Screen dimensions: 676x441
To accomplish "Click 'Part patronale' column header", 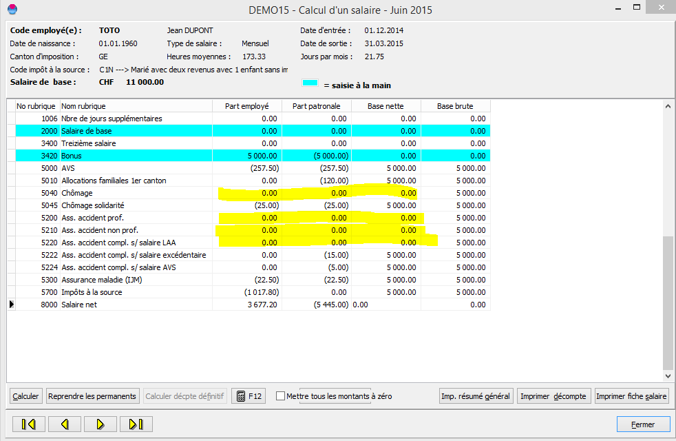I will [x=316, y=106].
